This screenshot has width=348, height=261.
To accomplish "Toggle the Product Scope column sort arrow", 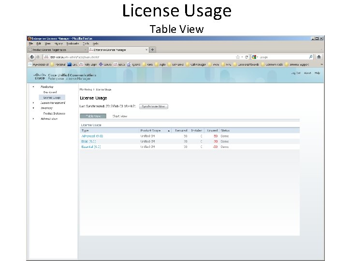I will point(169,130).
